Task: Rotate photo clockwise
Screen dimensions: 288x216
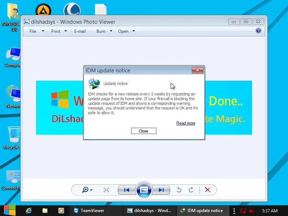Action: point(191,190)
